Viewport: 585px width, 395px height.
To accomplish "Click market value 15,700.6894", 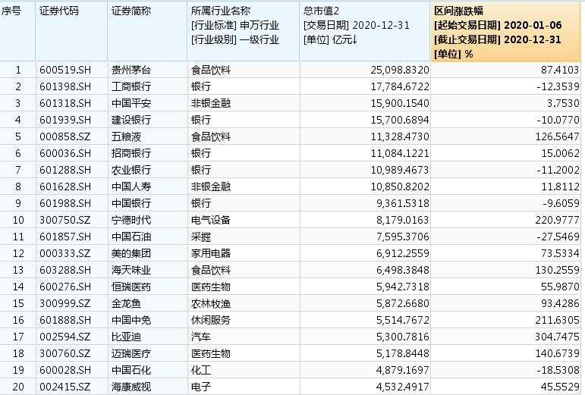I will pos(400,120).
